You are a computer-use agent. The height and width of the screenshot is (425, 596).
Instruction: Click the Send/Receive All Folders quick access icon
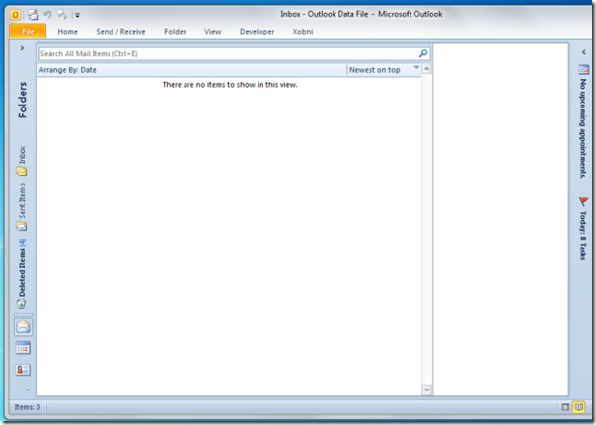pos(34,15)
